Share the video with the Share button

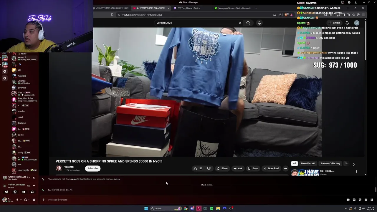pyautogui.click(x=222, y=168)
